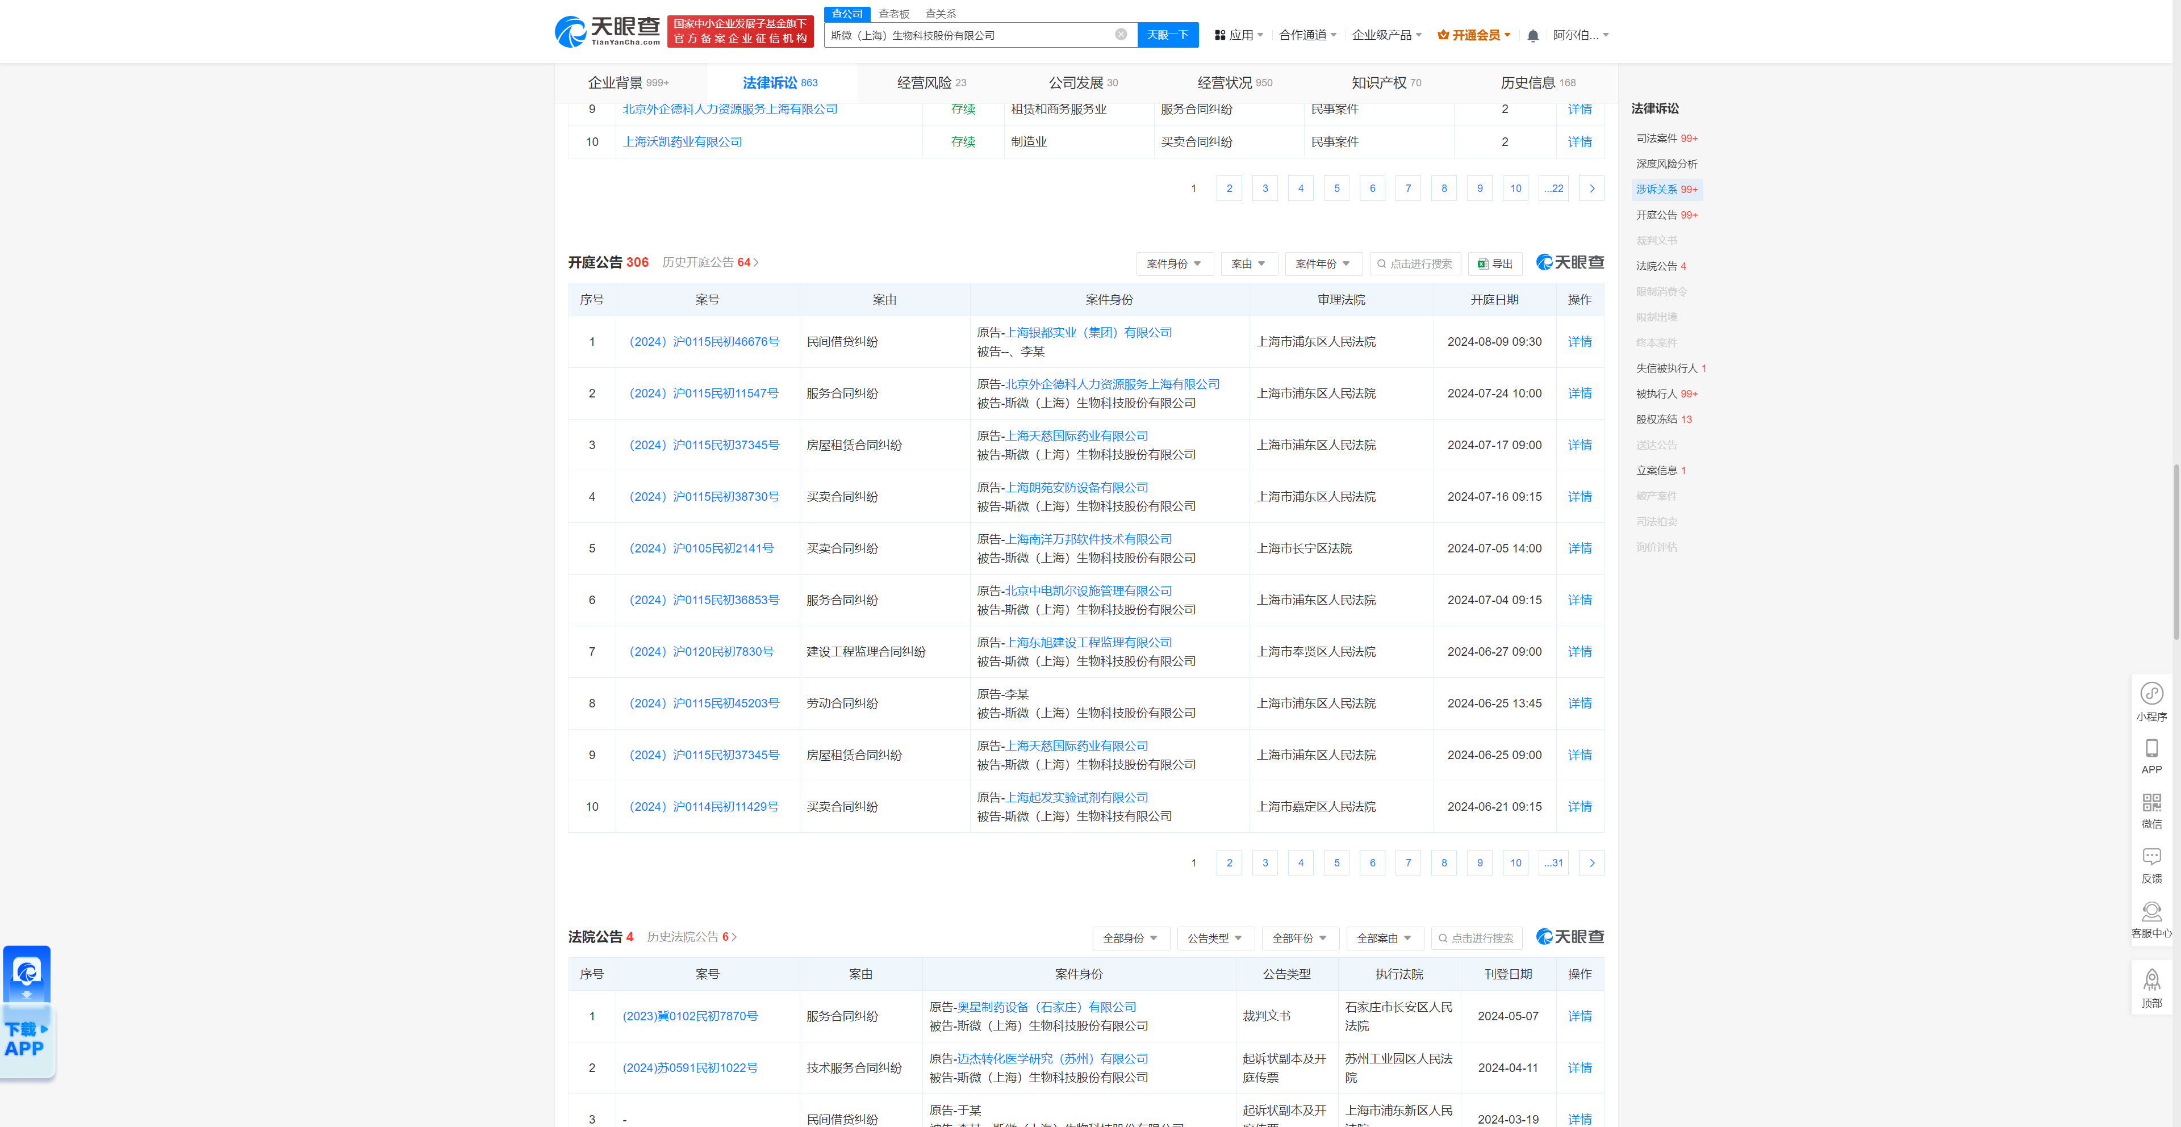This screenshot has width=2181, height=1127.
Task: Click the 下载APP floating banner
Action: click(27, 1012)
